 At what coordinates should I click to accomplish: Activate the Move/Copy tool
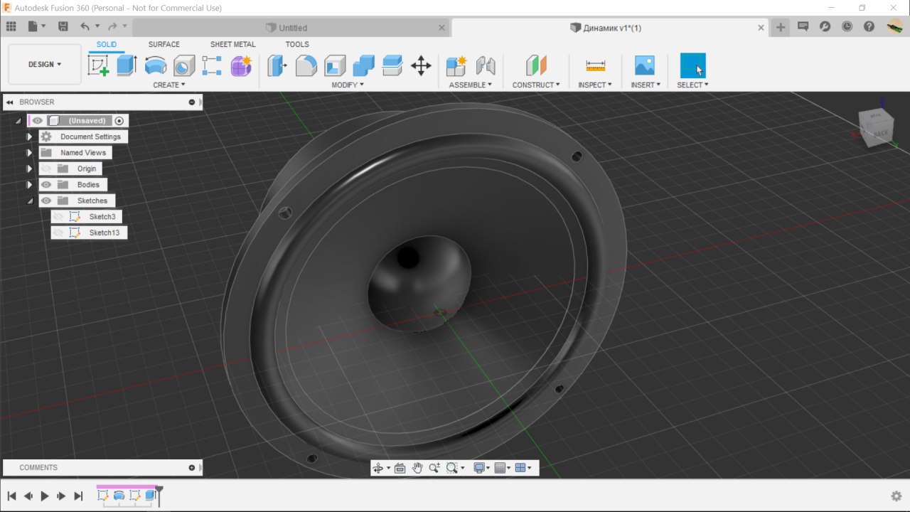point(421,65)
